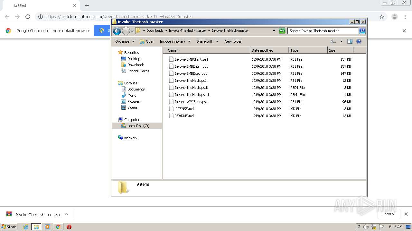Open the Videos library
This screenshot has height=231, width=412.
132,107
